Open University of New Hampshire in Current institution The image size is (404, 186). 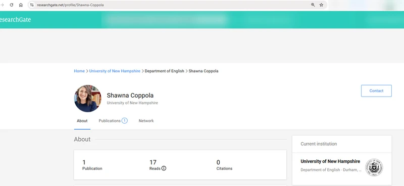click(x=330, y=161)
